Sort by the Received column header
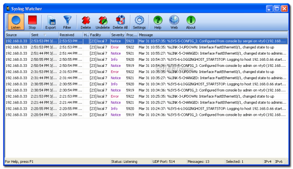The width and height of the screenshot is (293, 169). tap(70, 35)
